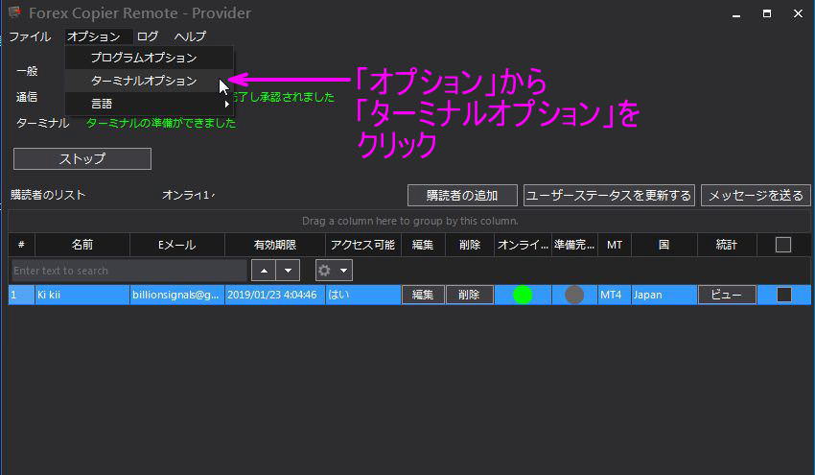Click the app icon in title bar
Screen dimensions: 815x475
tap(14, 12)
